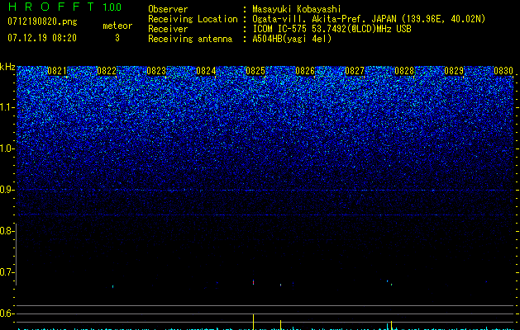520x330 pixels.
Task: Click the 0823 time marker
Action: click(x=156, y=71)
